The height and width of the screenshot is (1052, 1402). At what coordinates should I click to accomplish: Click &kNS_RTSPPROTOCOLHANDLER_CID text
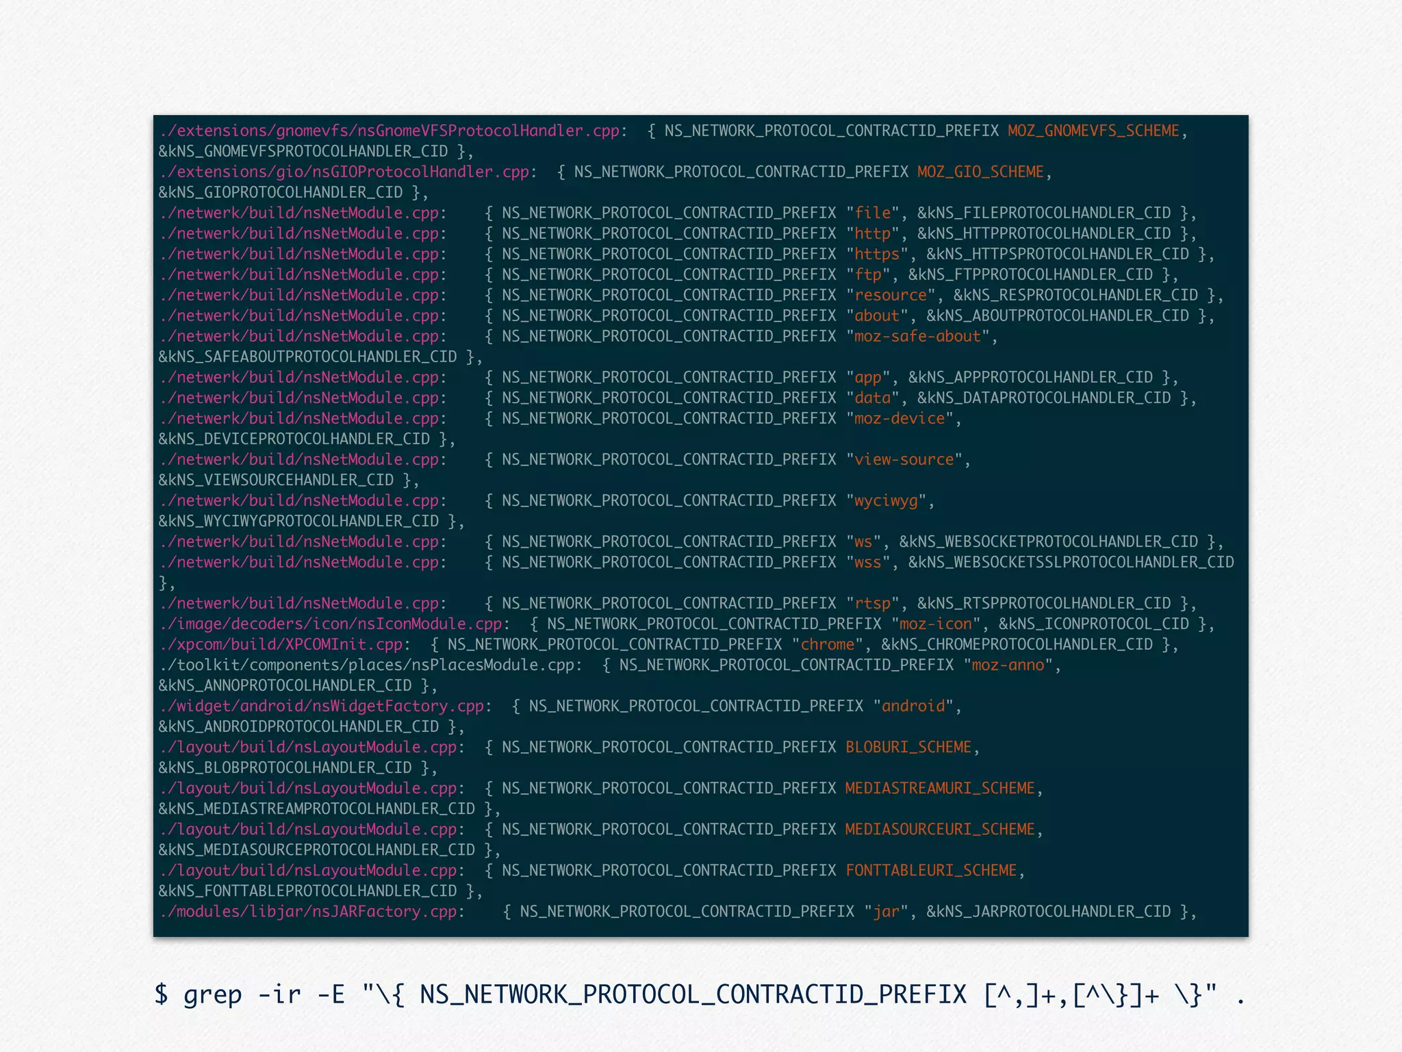pyautogui.click(x=1044, y=603)
